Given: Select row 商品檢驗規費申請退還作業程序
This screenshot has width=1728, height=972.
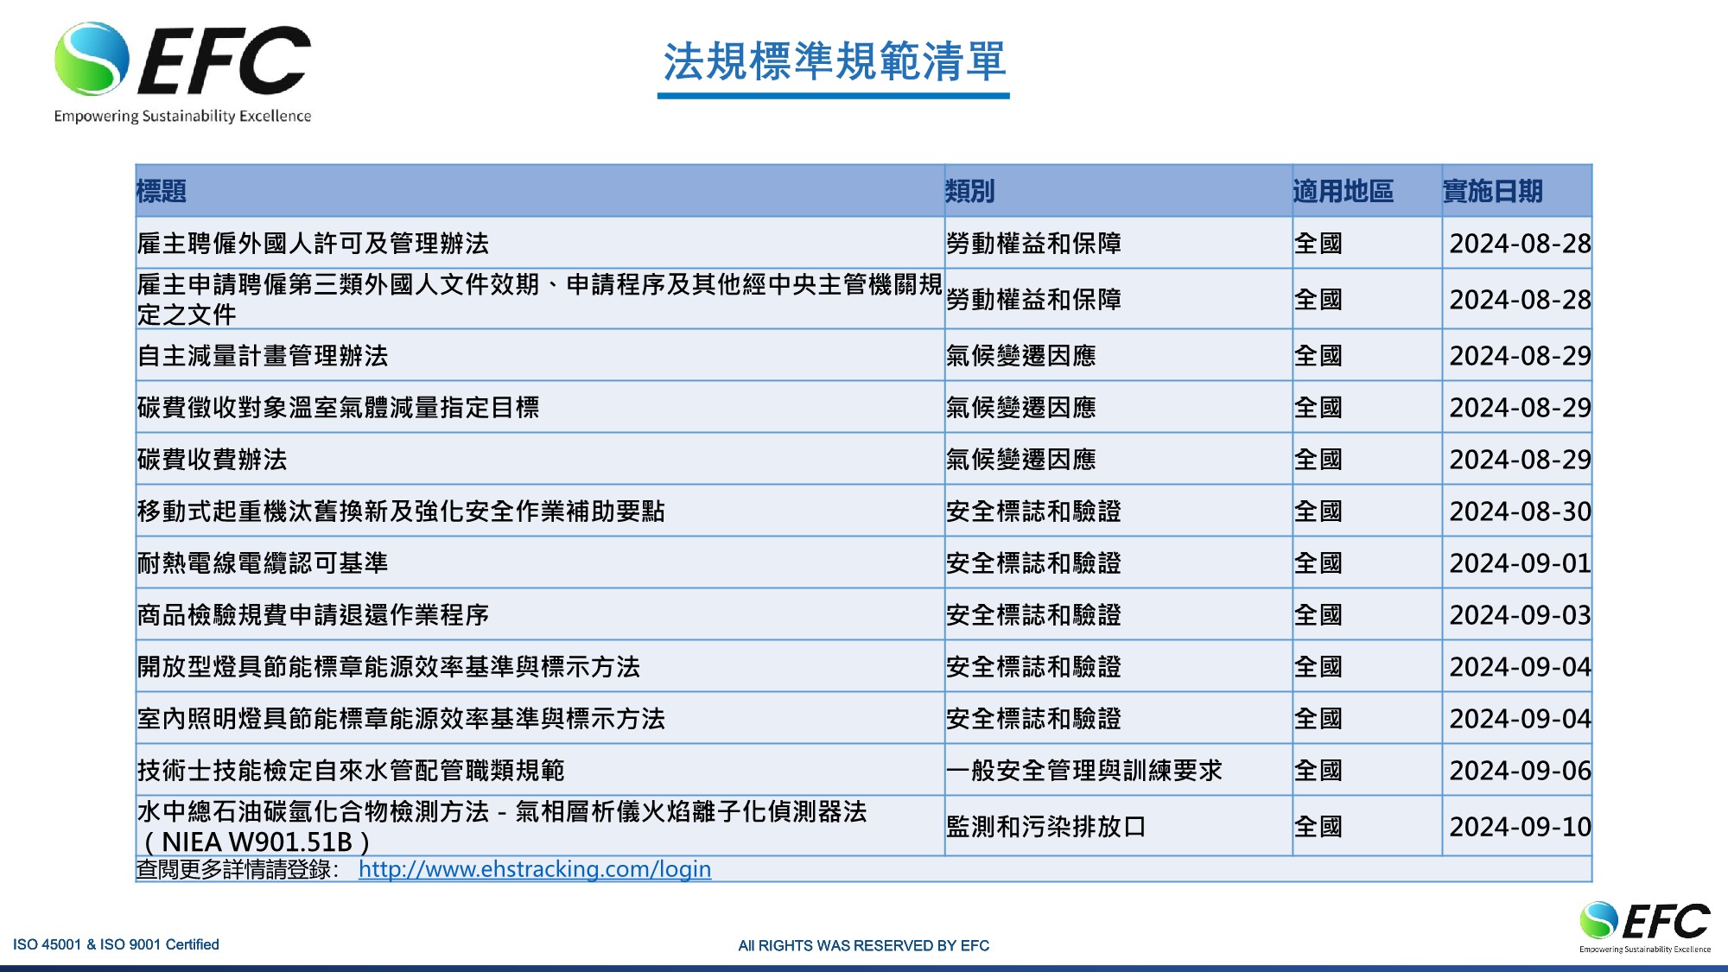Looking at the screenshot, I should tap(864, 614).
